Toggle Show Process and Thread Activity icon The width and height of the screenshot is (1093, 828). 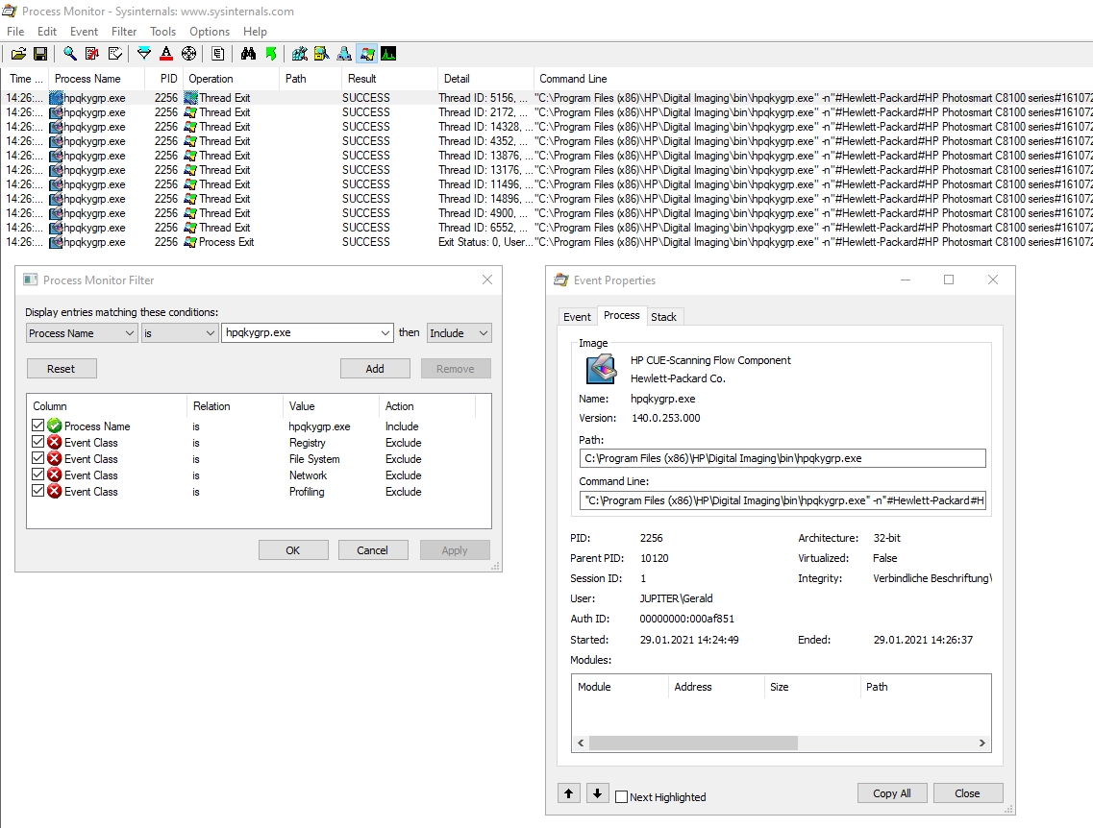pos(366,54)
